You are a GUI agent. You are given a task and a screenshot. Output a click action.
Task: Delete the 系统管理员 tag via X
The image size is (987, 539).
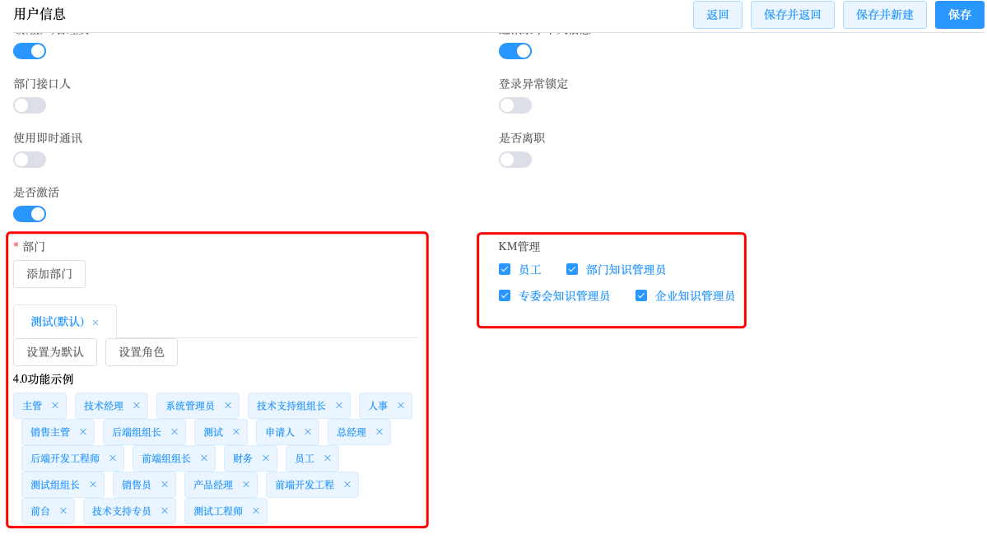[x=228, y=406]
